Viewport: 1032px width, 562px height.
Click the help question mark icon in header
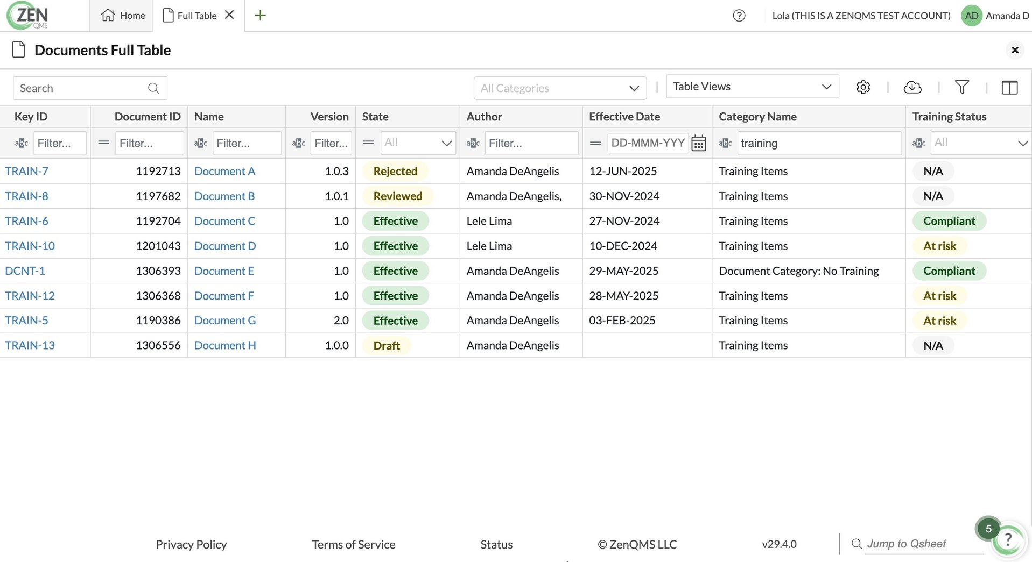[739, 16]
